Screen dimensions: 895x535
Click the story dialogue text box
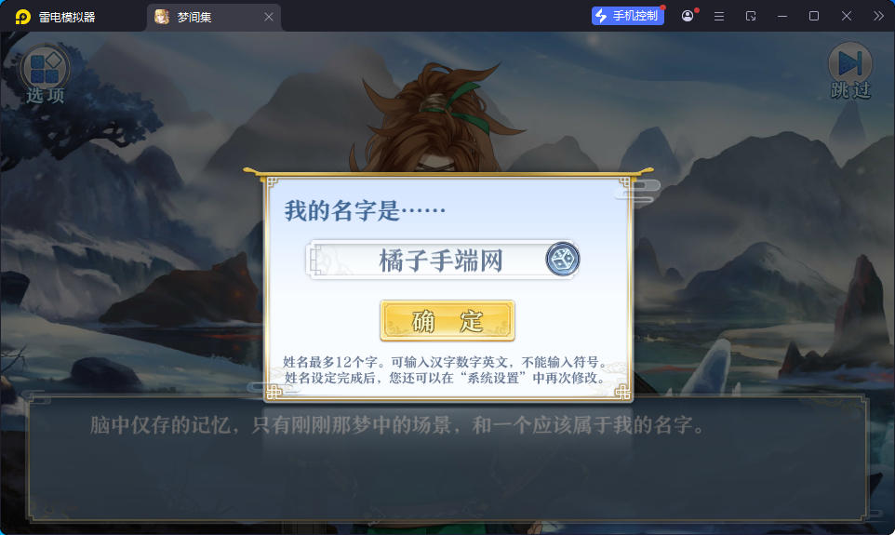[x=447, y=458]
